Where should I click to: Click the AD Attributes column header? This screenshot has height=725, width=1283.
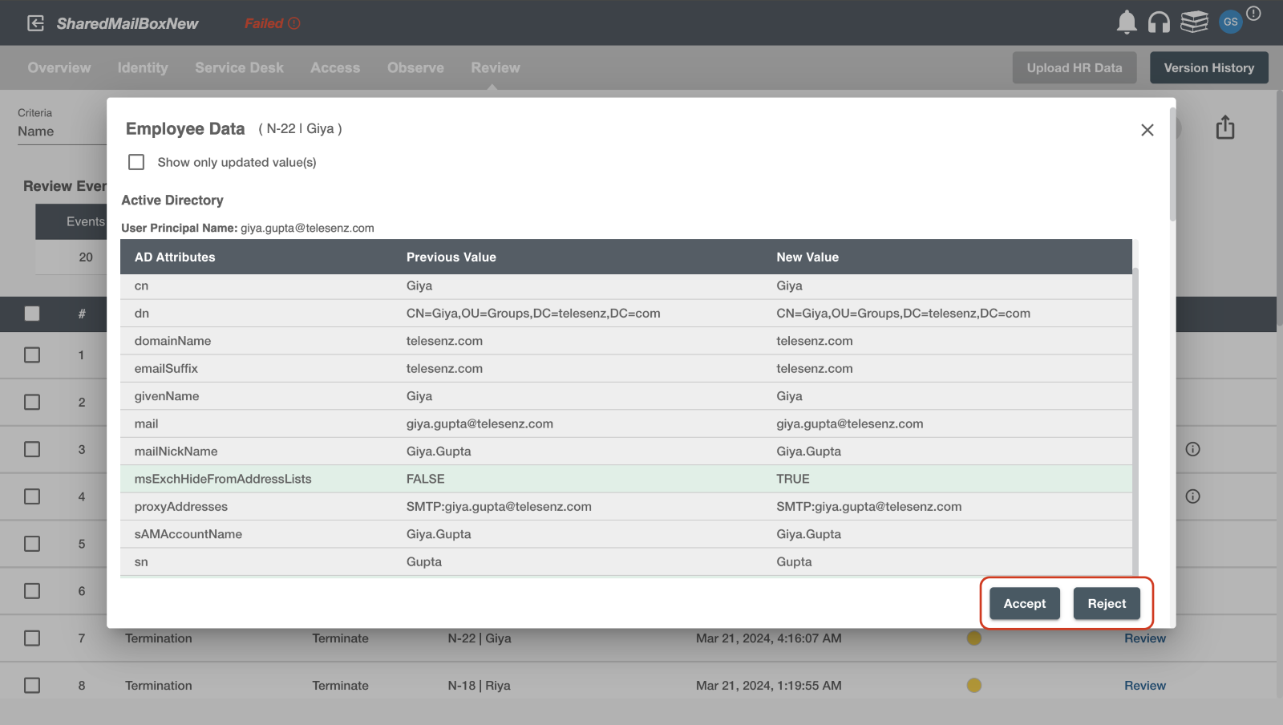(x=175, y=257)
